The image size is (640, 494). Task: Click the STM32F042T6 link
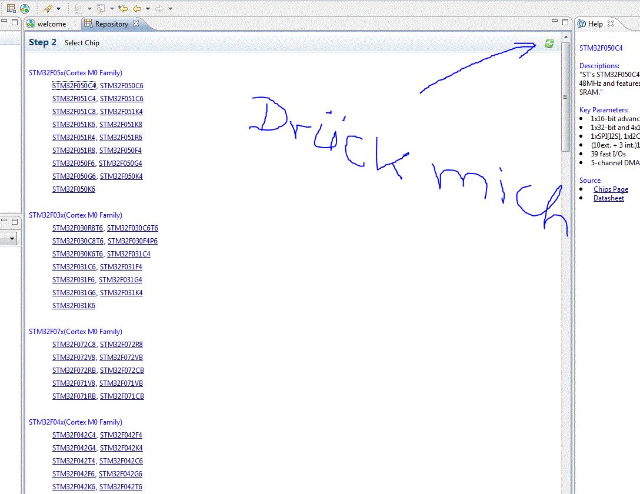pyautogui.click(x=121, y=487)
